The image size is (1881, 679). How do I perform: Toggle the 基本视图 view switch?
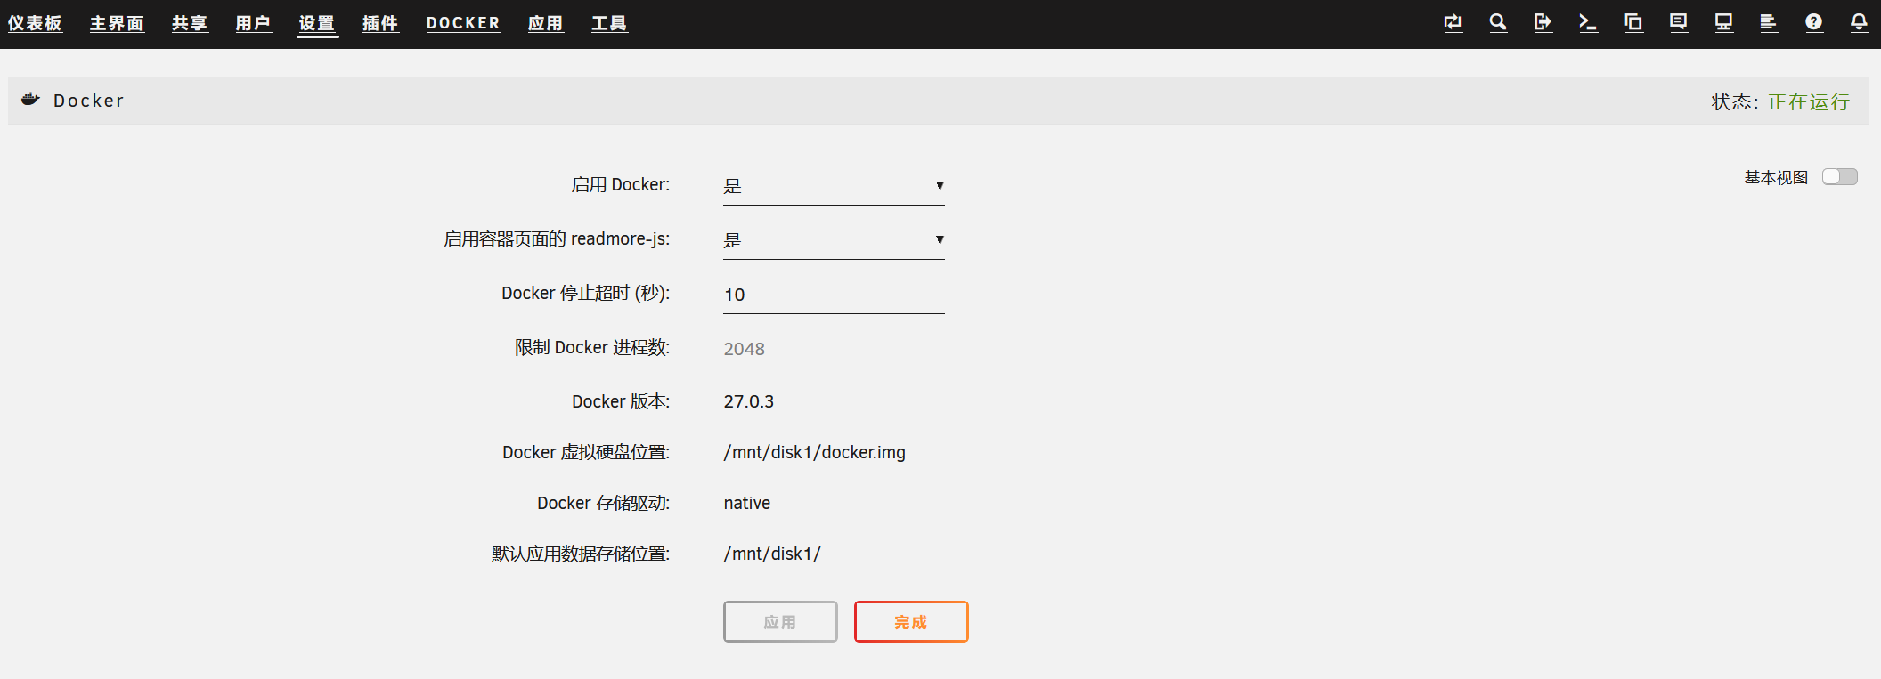click(x=1840, y=177)
